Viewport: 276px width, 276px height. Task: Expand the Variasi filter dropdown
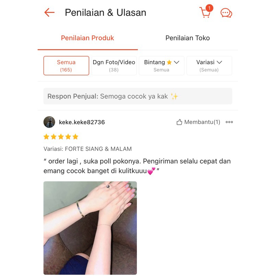point(209,66)
